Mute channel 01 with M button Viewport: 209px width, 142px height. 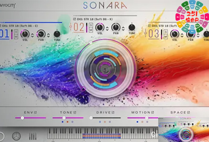point(16,36)
